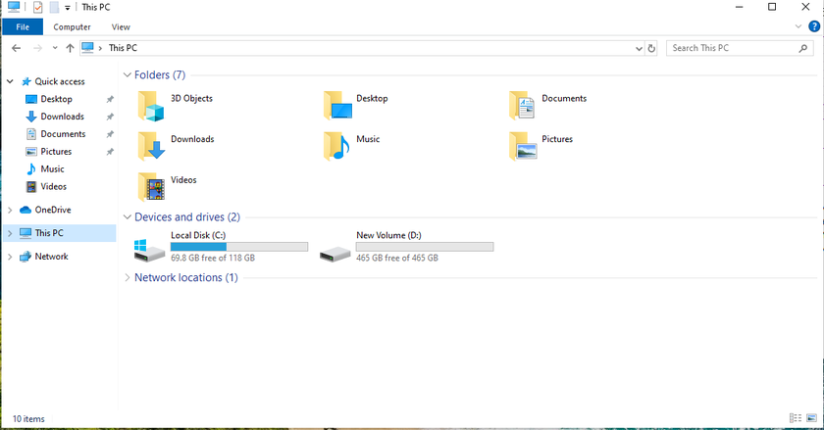Viewport: 824px width, 430px height.
Task: Unpin Documents using its pin icon
Action: 110,134
